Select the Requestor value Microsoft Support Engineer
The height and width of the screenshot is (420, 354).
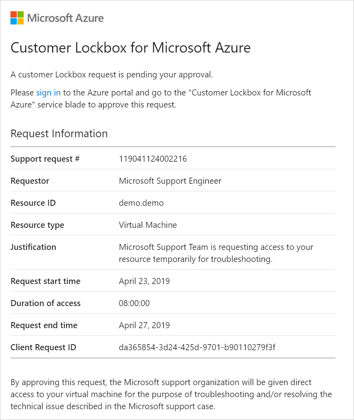(x=170, y=181)
